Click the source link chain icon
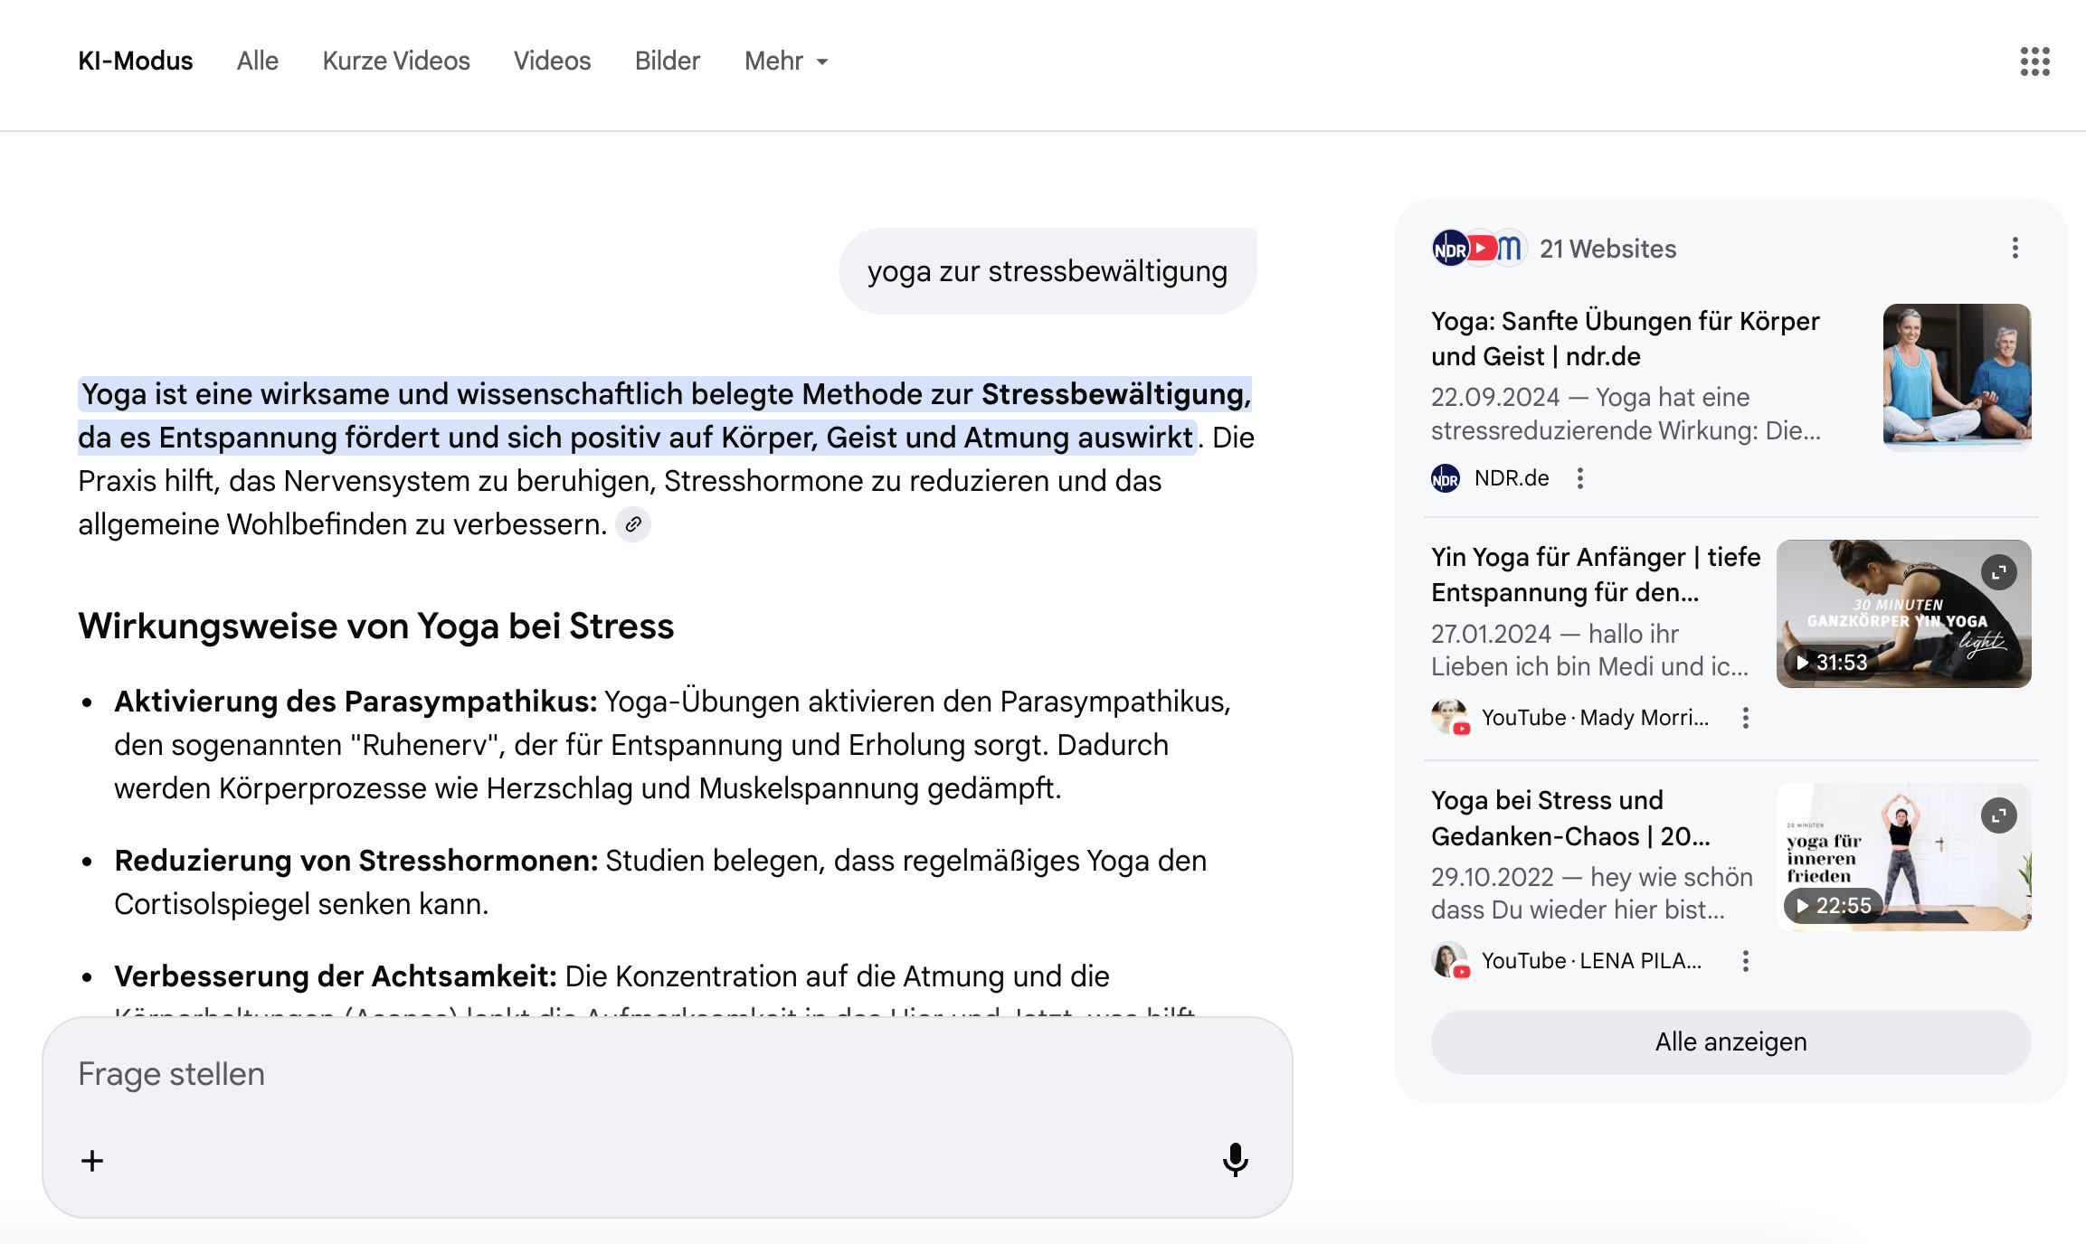Viewport: 2086px width, 1244px height. click(633, 524)
